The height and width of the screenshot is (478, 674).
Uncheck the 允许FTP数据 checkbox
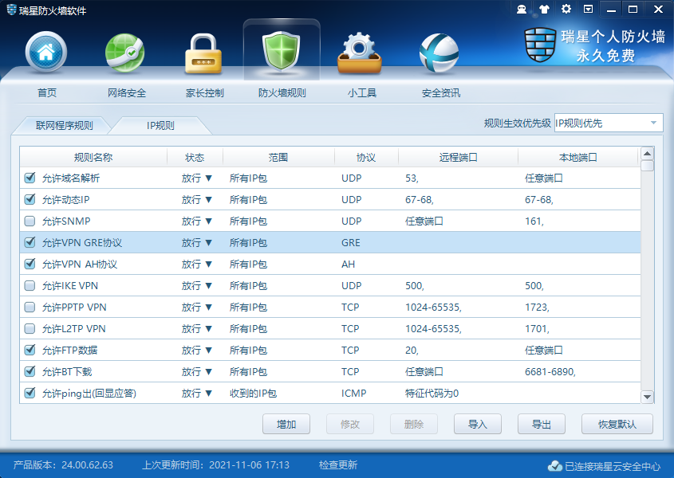tap(30, 350)
